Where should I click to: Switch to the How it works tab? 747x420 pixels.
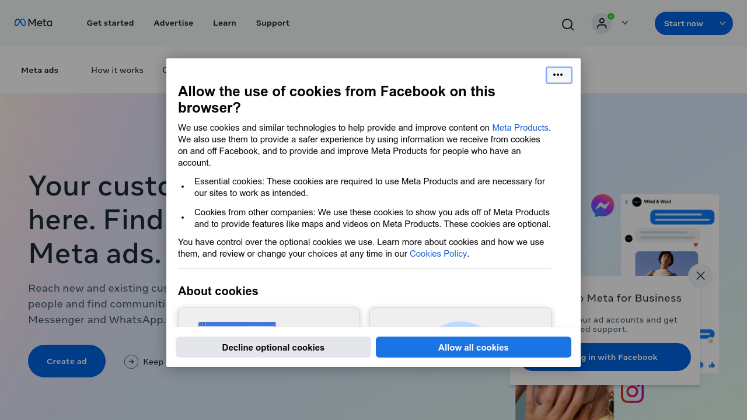(x=117, y=70)
